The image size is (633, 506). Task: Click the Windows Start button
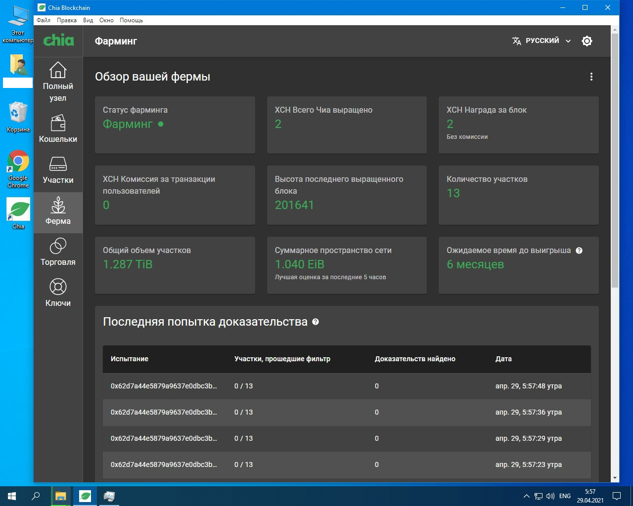[x=12, y=496]
